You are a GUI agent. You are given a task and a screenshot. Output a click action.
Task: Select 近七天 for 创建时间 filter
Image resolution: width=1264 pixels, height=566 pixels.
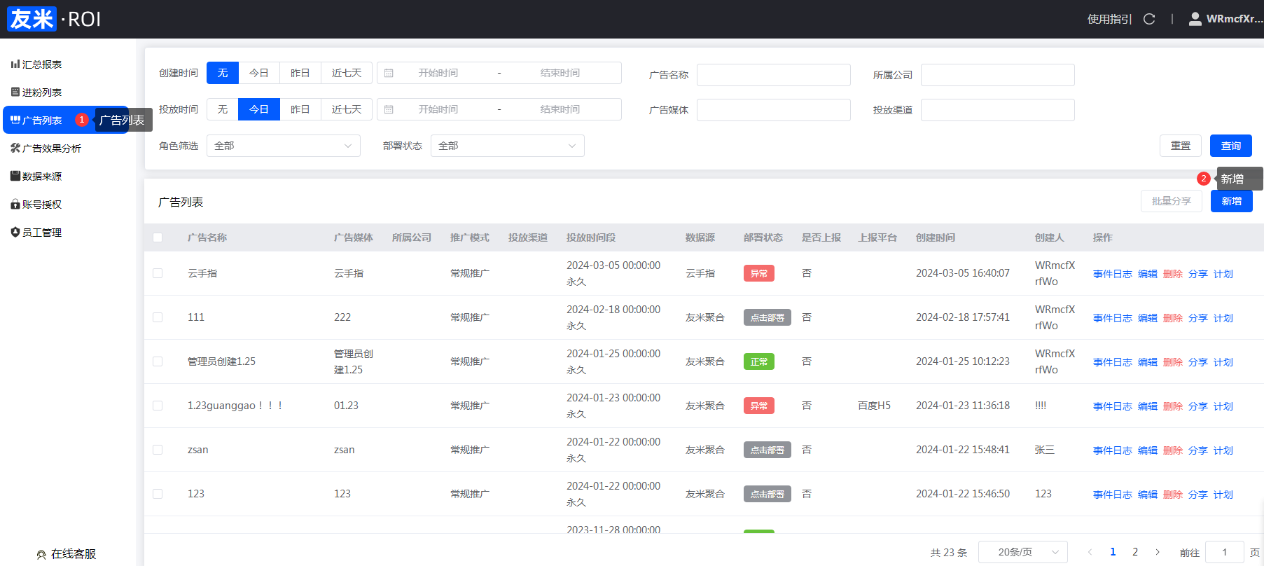point(347,73)
